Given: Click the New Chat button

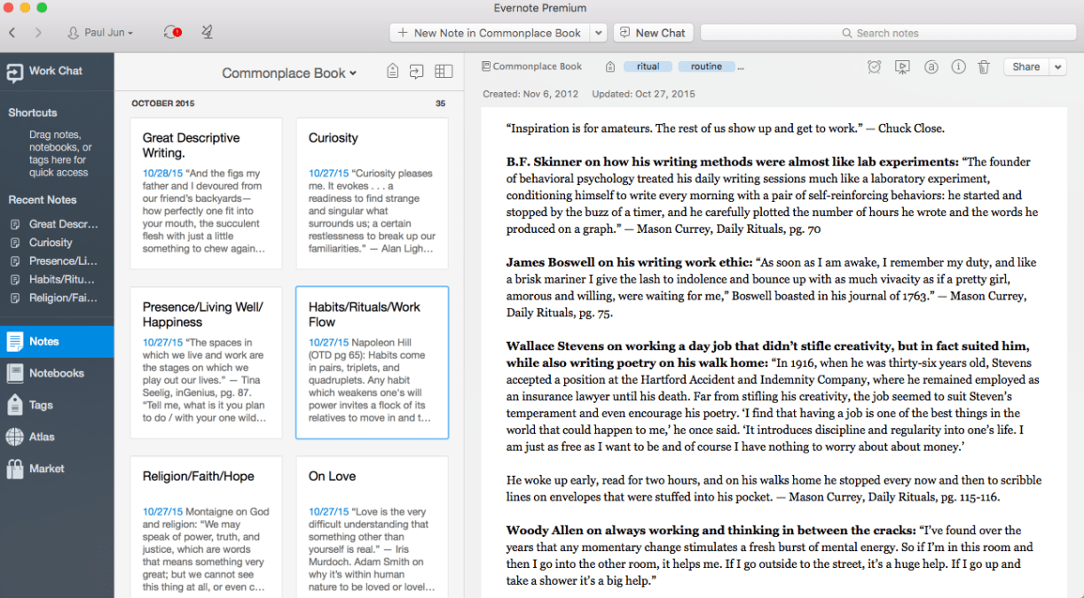Looking at the screenshot, I should 653,33.
